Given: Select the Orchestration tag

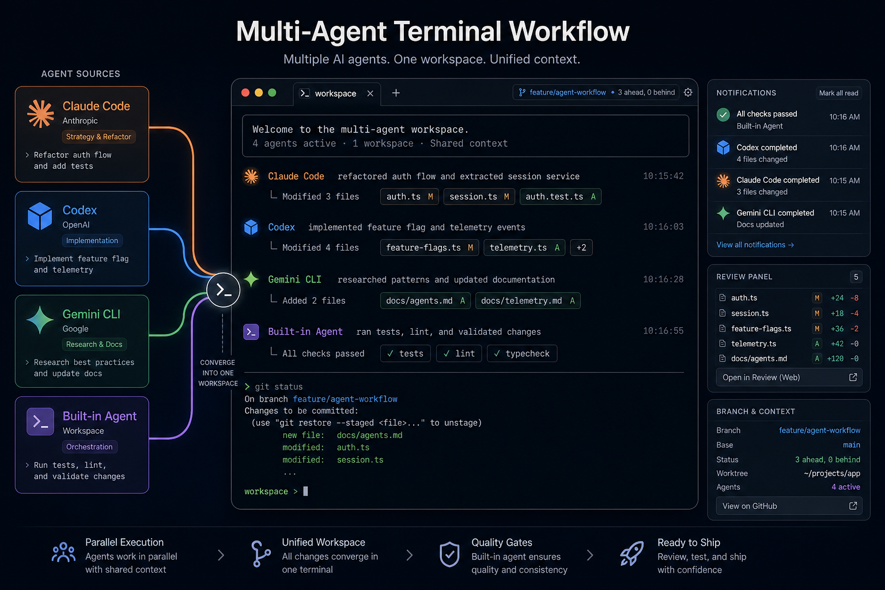Looking at the screenshot, I should [x=89, y=447].
